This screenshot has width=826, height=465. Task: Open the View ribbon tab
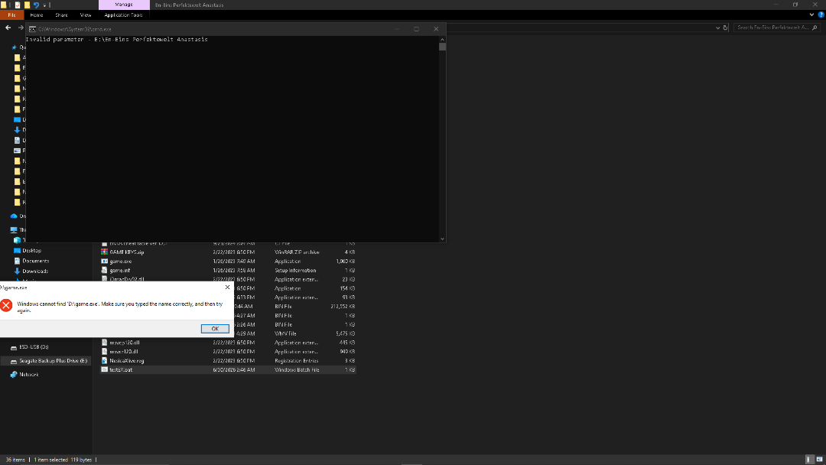(x=86, y=15)
